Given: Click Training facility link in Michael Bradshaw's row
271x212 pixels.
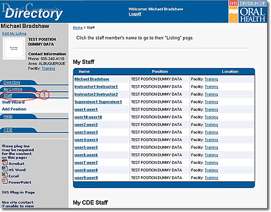Looking at the screenshot, I should pyautogui.click(x=211, y=79).
